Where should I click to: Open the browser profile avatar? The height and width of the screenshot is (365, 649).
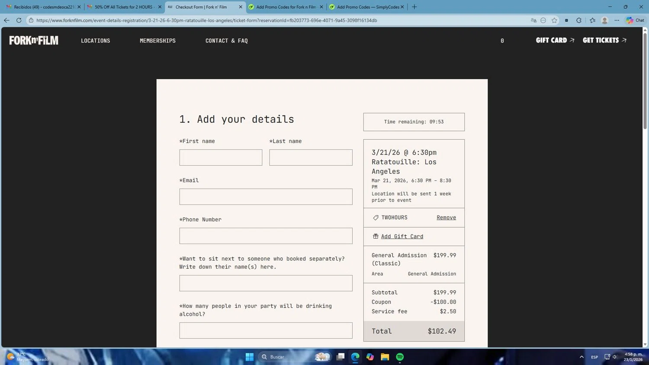pyautogui.click(x=605, y=20)
